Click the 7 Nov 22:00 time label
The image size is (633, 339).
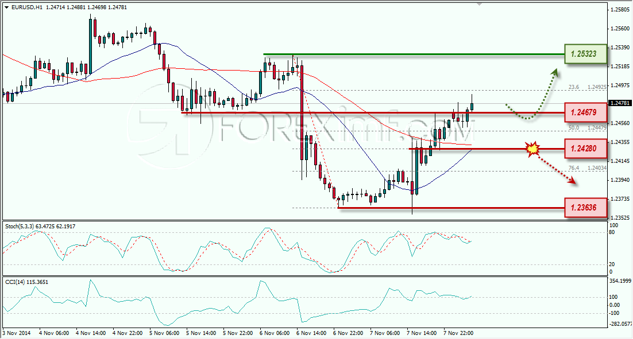click(458, 333)
